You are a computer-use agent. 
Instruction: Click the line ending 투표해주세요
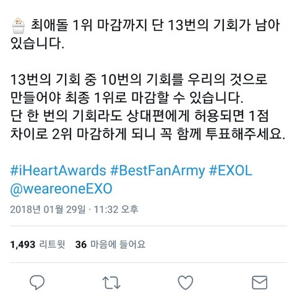coord(148,134)
